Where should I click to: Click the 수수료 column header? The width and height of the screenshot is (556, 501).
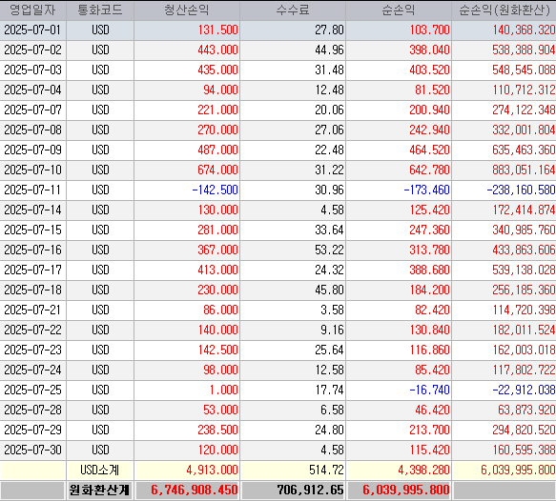pos(293,10)
